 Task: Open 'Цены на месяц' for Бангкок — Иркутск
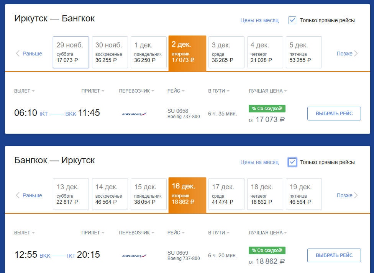point(259,162)
